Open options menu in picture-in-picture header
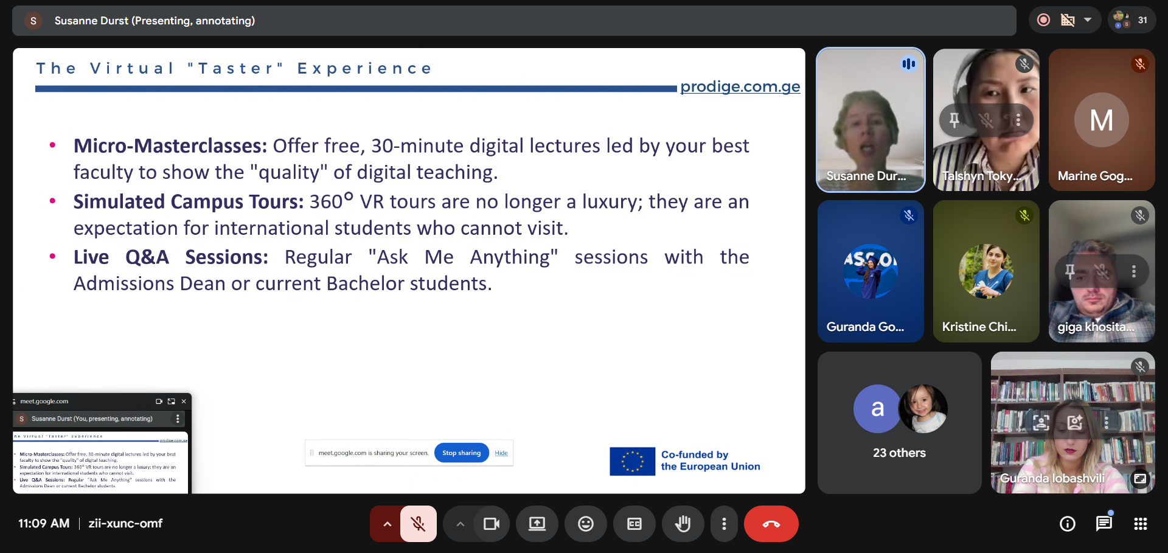 coord(178,419)
